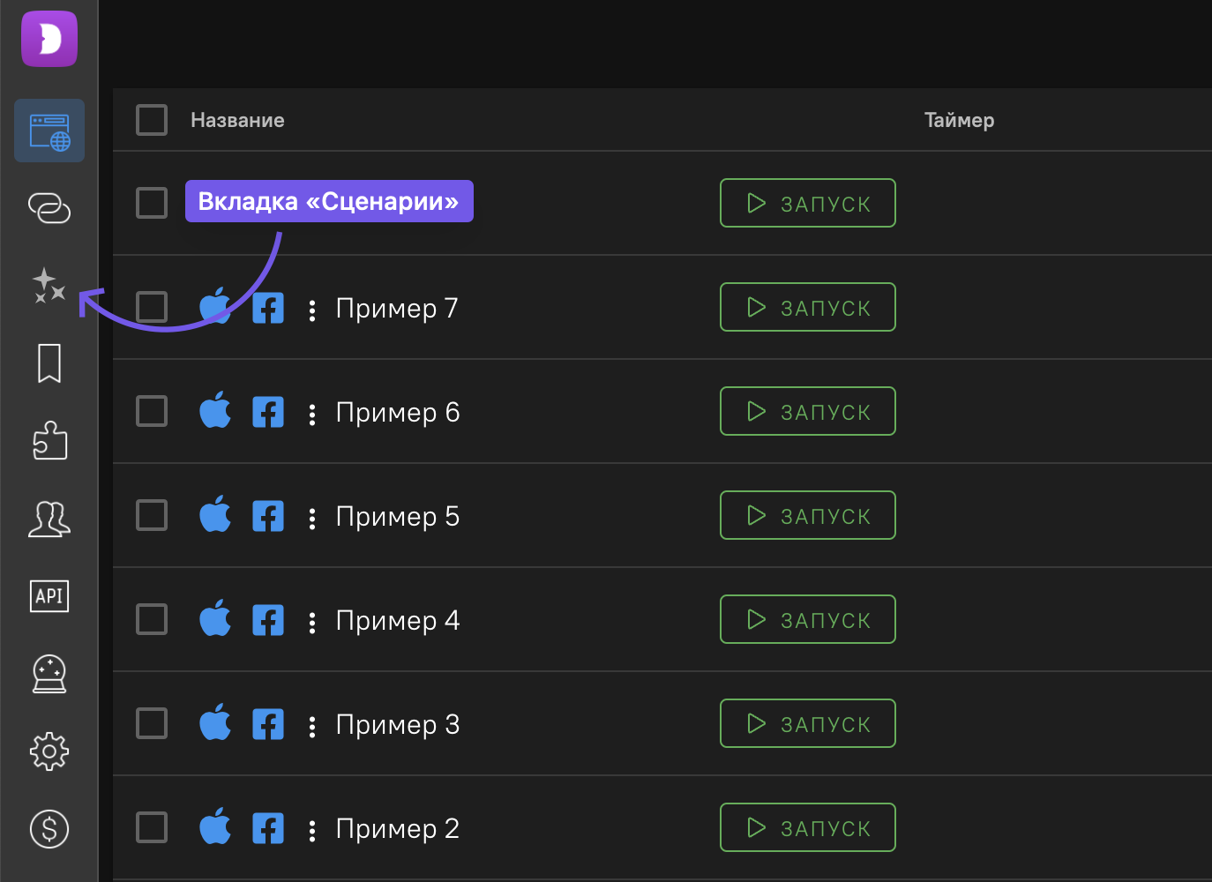This screenshot has width=1212, height=882.
Task: Open the three-dot menu for Пример 7
Action: click(312, 310)
